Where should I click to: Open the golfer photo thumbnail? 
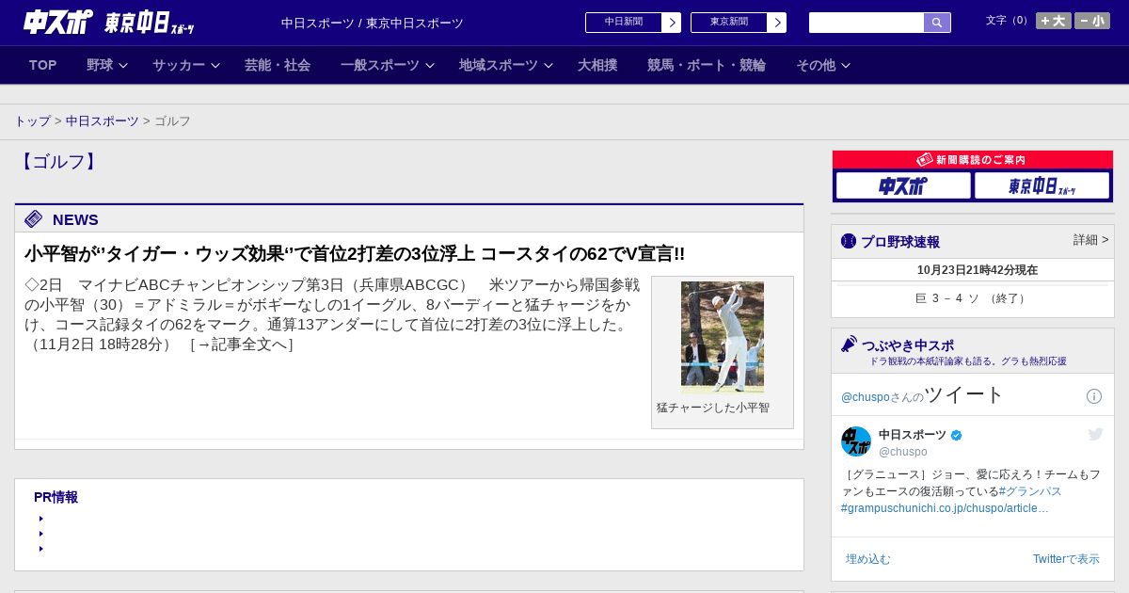click(723, 337)
